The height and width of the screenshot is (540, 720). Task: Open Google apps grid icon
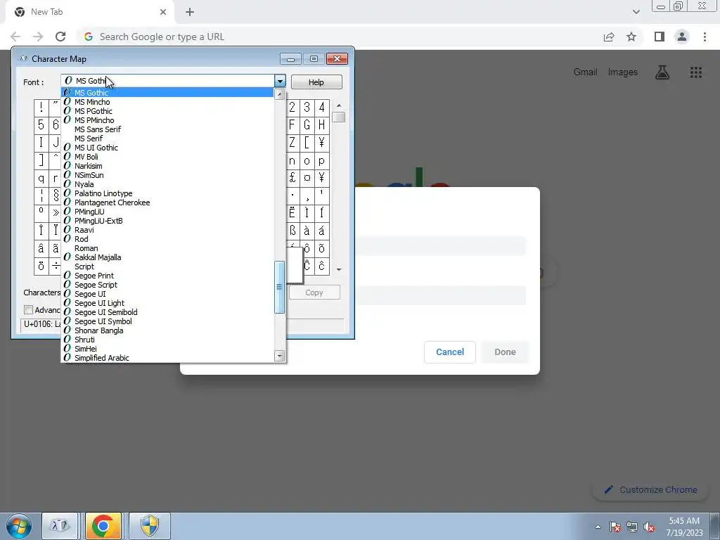coord(695,72)
